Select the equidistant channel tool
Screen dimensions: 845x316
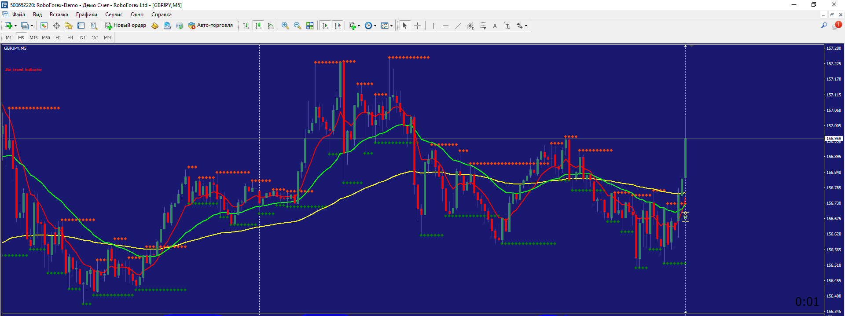click(x=470, y=26)
